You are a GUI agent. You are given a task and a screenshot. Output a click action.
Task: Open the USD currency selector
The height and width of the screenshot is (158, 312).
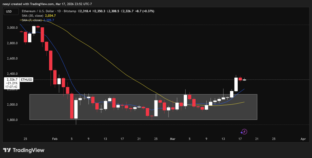[x=9, y=11]
